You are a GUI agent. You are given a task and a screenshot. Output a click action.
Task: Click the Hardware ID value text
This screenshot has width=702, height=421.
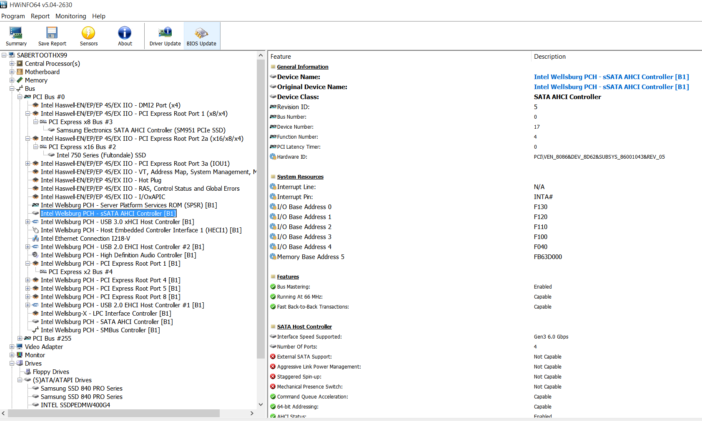click(599, 157)
